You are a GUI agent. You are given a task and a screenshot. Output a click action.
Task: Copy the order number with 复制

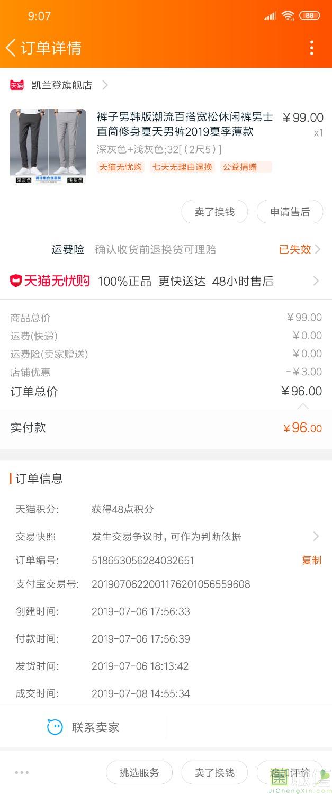tap(311, 560)
